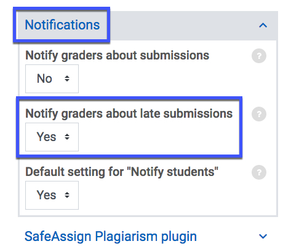The width and height of the screenshot is (299, 252).
Task: Select the Yes value under late submissions
Action: tap(46, 137)
